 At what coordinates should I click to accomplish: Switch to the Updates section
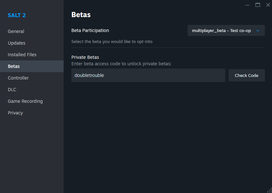[17, 43]
